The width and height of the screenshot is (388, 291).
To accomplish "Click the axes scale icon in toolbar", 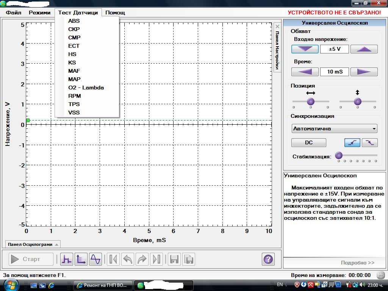I will tap(81, 259).
